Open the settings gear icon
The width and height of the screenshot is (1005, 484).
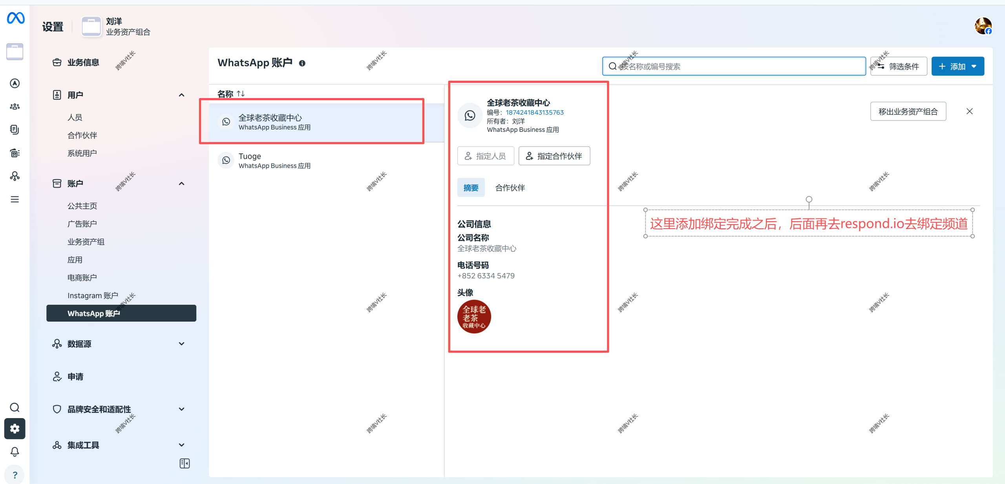click(x=15, y=429)
